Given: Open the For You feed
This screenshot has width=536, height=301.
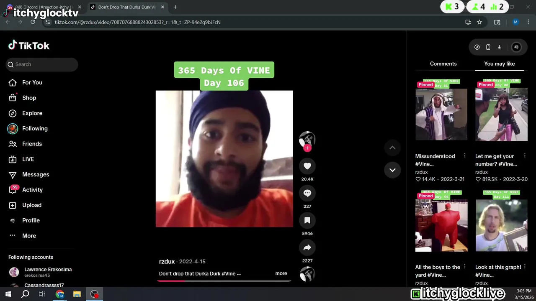Looking at the screenshot, I should [32, 82].
